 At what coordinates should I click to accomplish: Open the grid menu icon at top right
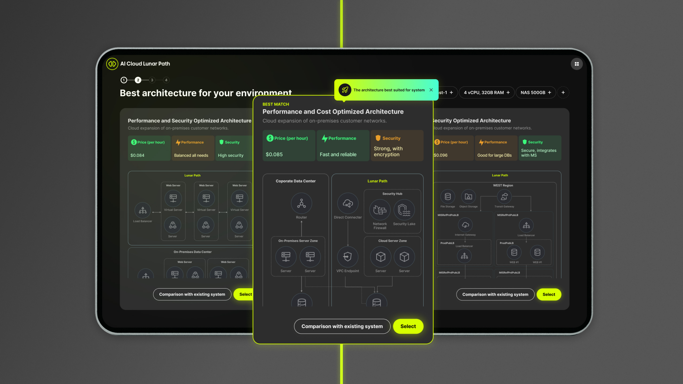pos(577,64)
